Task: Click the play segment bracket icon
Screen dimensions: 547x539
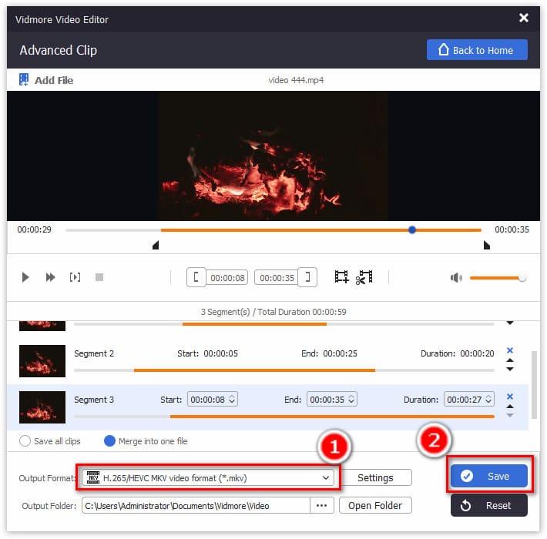Action: pos(75,277)
